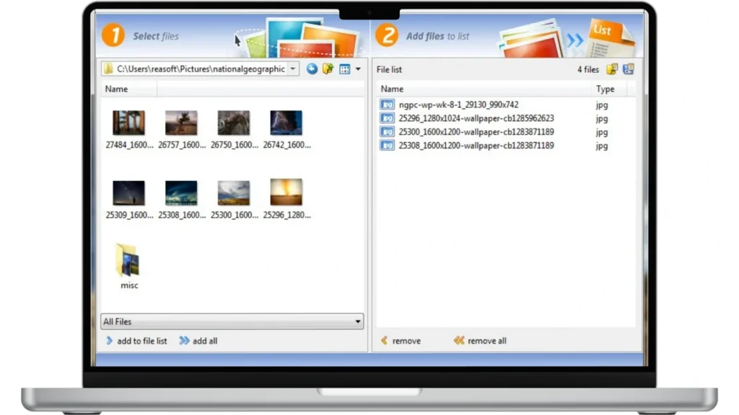739x415 pixels.
Task: Select 25300_1600x1200-wallpaper row in file list
Action: point(476,132)
